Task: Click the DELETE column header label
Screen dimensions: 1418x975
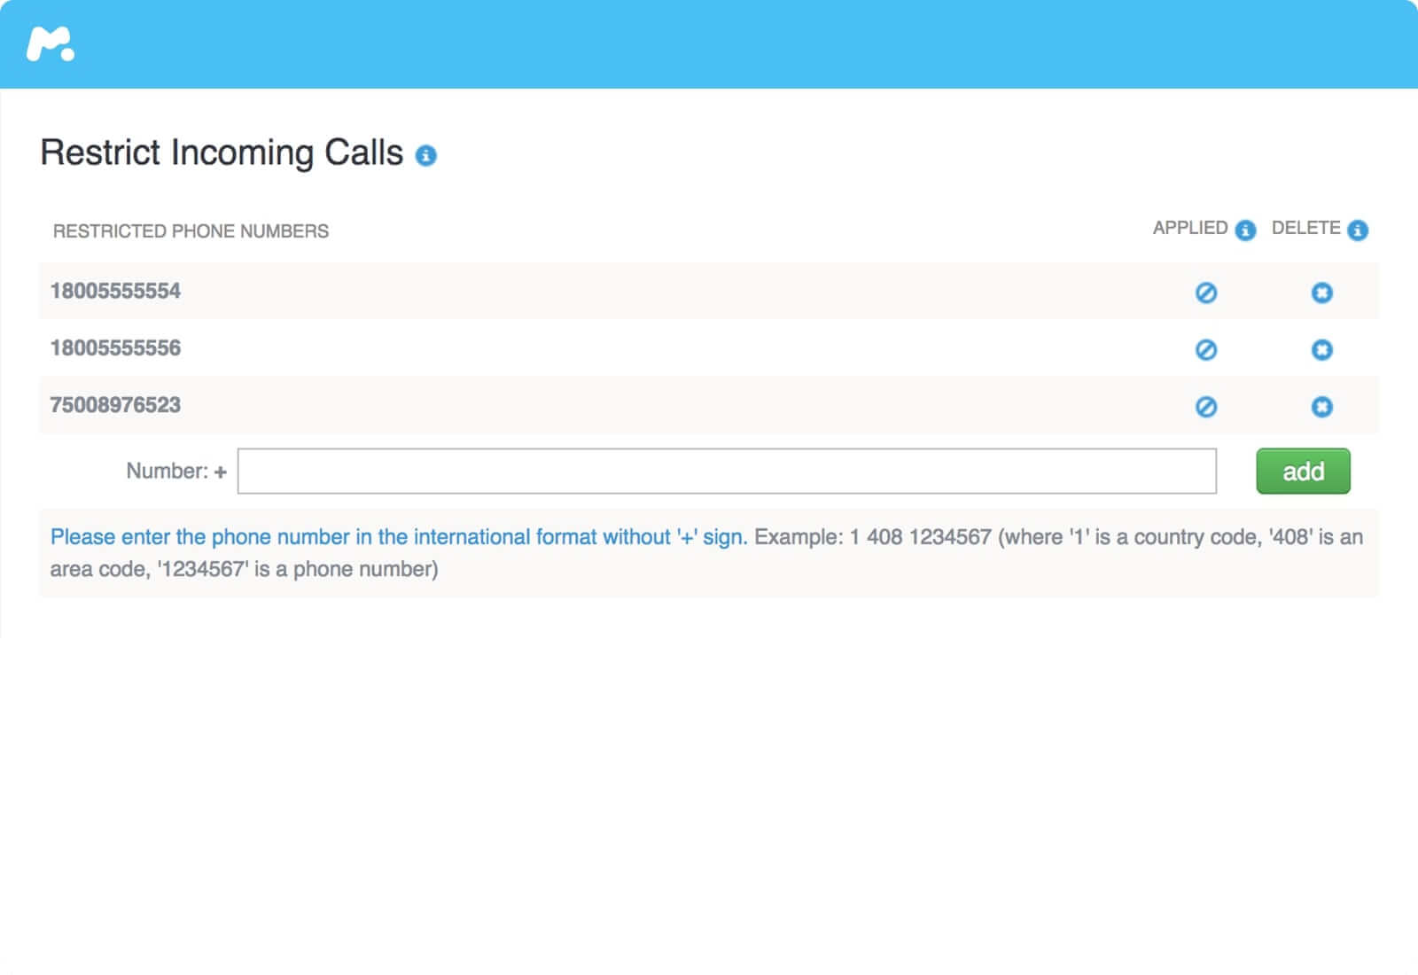Action: (x=1305, y=229)
